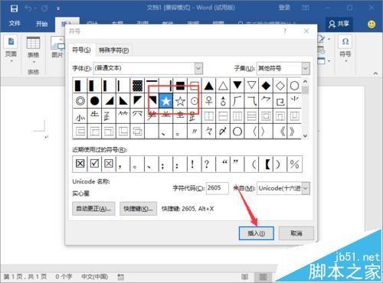The image size is (383, 283).
Task: Select the hollow diamond symbol
Action: click(x=280, y=86)
